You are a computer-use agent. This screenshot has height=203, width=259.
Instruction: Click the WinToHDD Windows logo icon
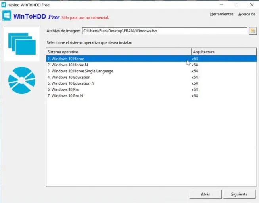[7, 16]
